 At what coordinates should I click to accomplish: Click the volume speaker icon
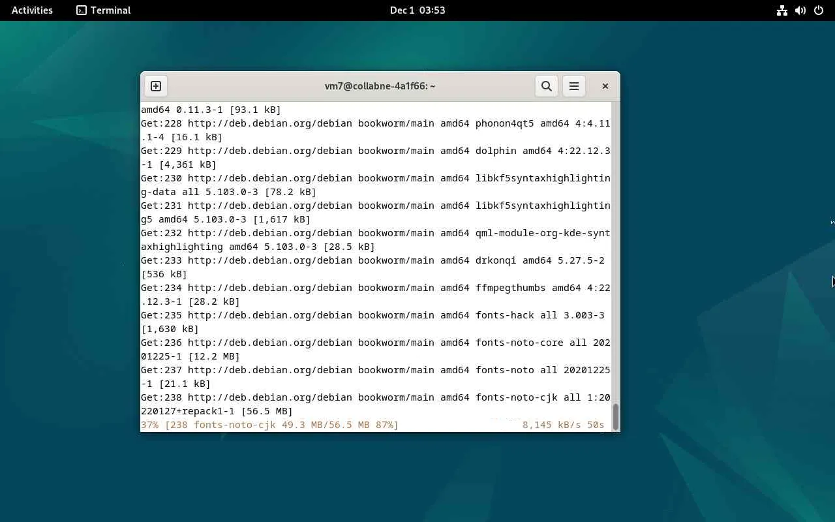pos(800,10)
